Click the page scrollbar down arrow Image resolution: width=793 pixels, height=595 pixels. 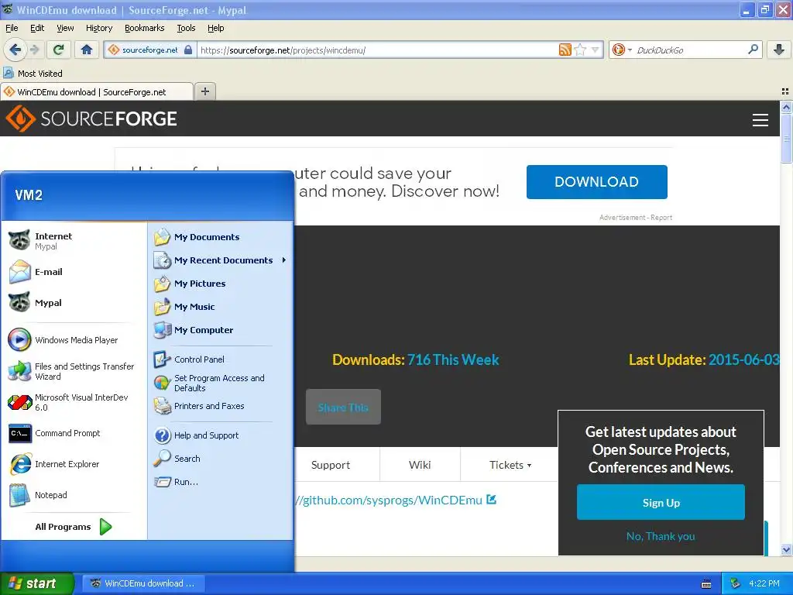[x=786, y=550]
